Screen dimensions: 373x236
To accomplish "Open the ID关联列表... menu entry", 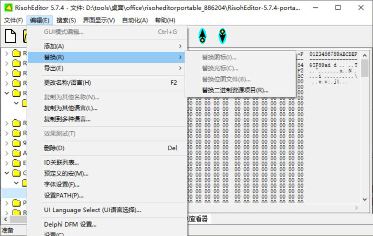I will click(x=107, y=162).
